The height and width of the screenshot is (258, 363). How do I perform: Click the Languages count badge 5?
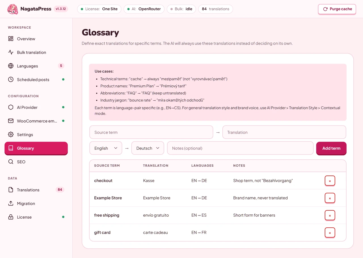(x=61, y=66)
